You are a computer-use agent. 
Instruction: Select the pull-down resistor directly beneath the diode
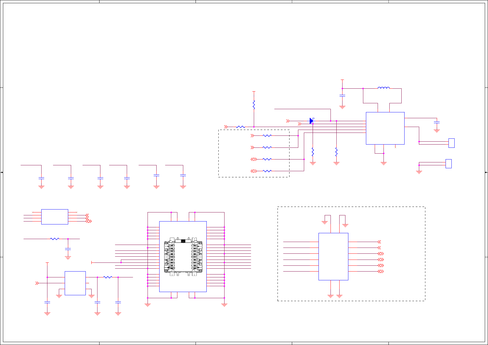coord(313,152)
